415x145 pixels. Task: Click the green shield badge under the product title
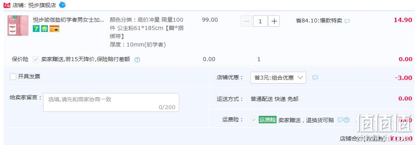(x=44, y=29)
